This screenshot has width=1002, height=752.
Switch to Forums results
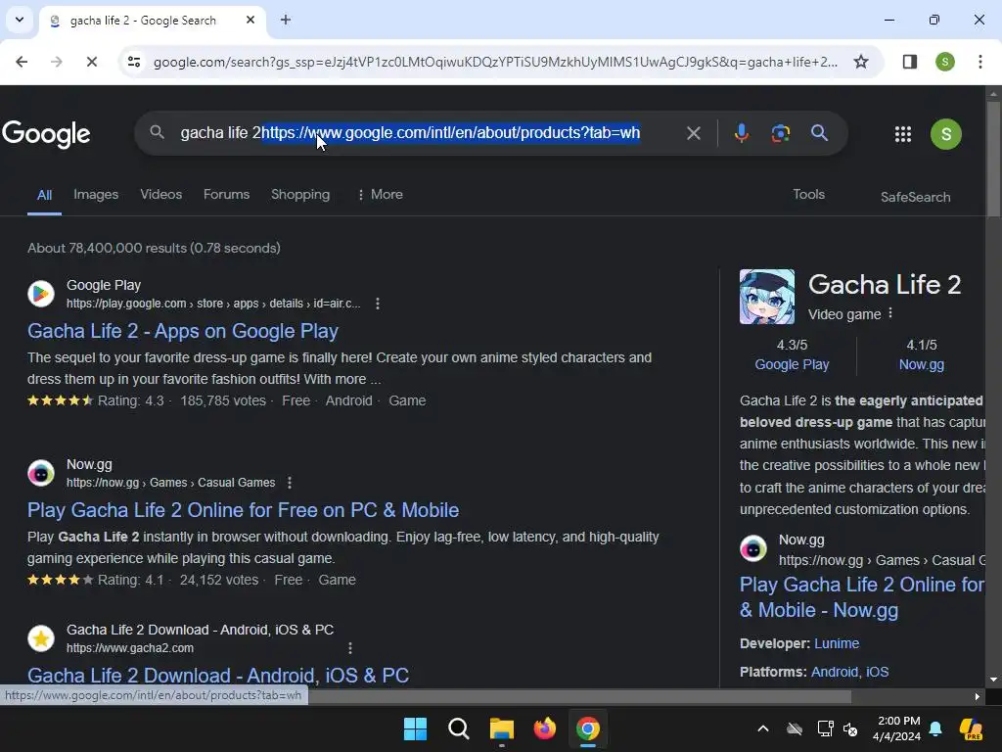pyautogui.click(x=226, y=195)
